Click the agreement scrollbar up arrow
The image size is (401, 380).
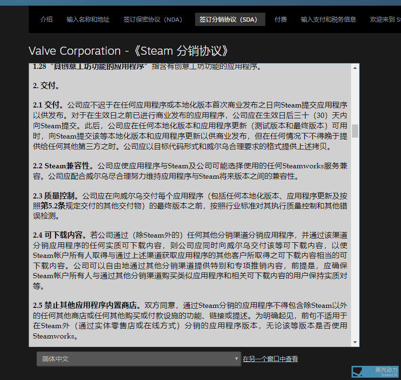pos(355,68)
